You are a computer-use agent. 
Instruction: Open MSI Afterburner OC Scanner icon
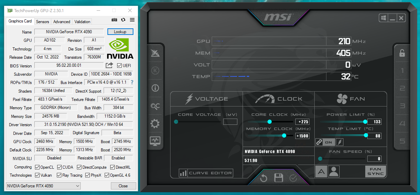[x=155, y=106]
